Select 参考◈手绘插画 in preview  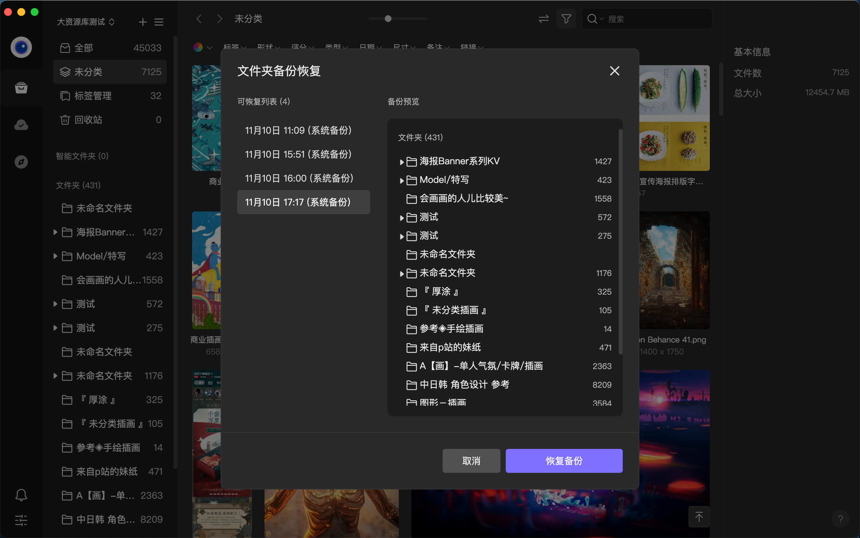505,329
